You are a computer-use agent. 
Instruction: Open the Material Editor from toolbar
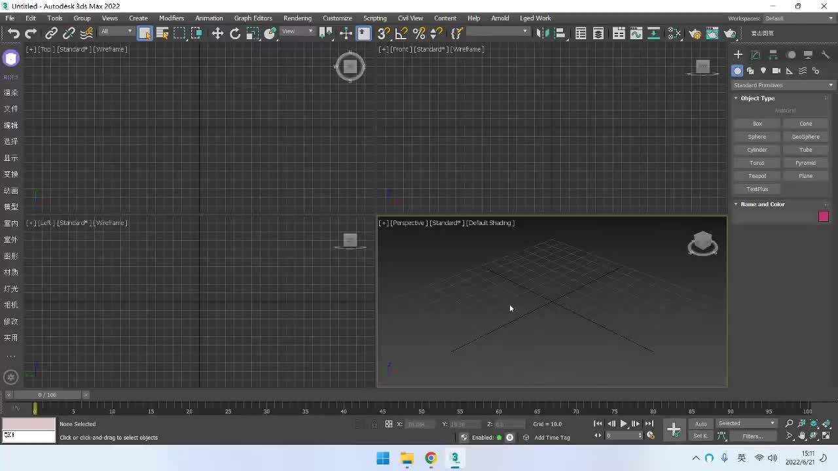674,33
